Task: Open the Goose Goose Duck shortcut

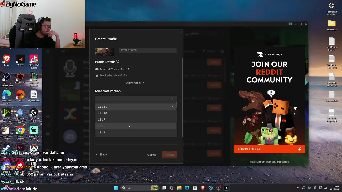Action: coord(7,133)
